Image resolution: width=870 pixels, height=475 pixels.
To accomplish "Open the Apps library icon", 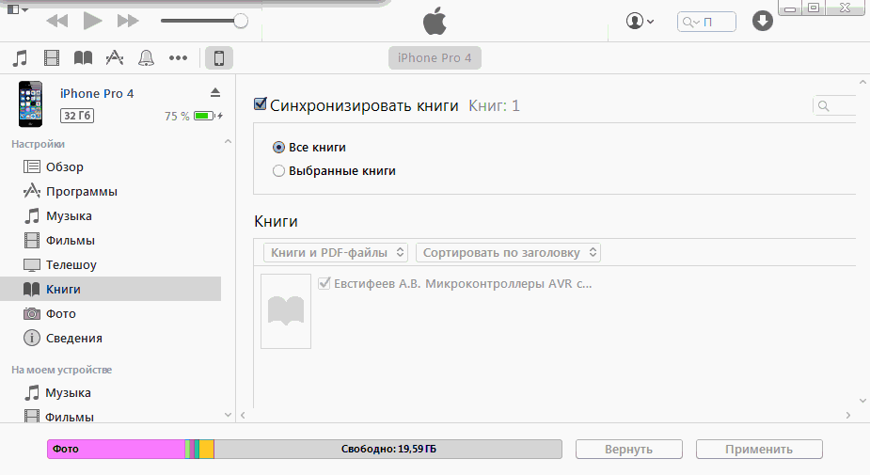I will tap(115, 57).
